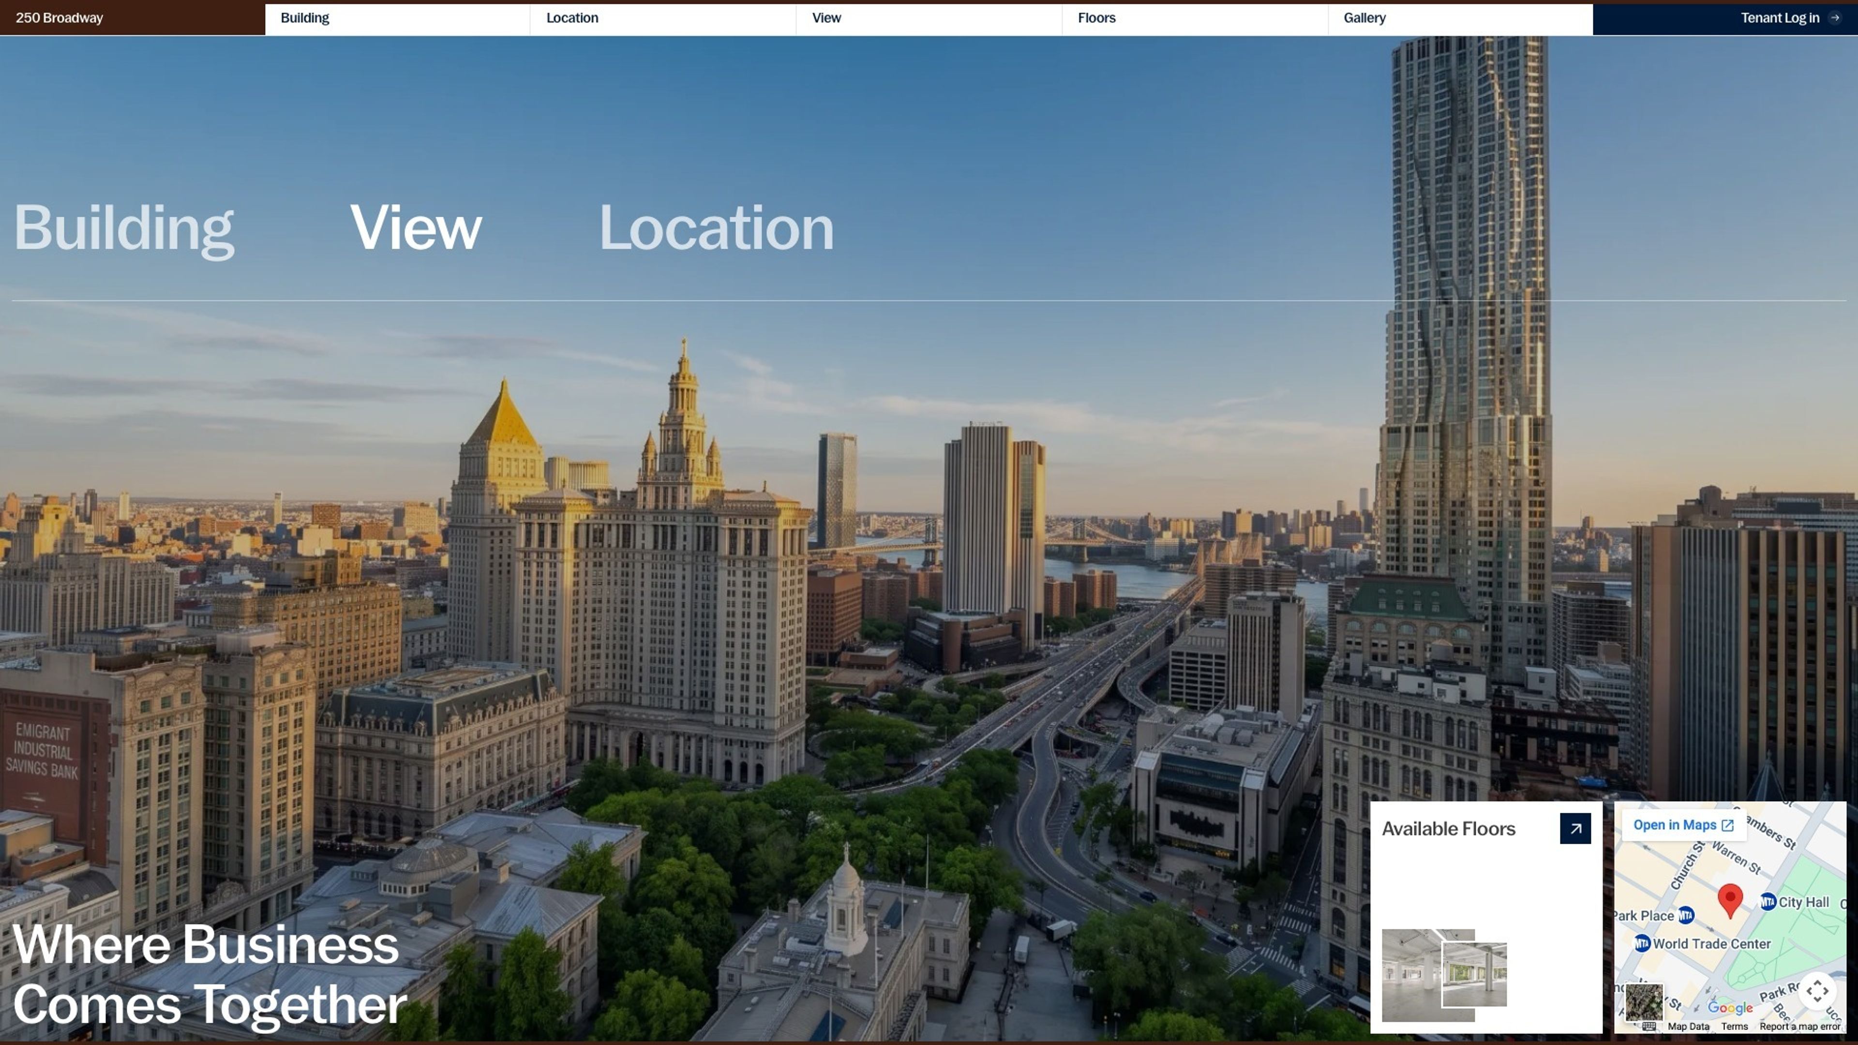Click the Park Place MTA station icon
The height and width of the screenshot is (1045, 1858).
pyautogui.click(x=1686, y=915)
